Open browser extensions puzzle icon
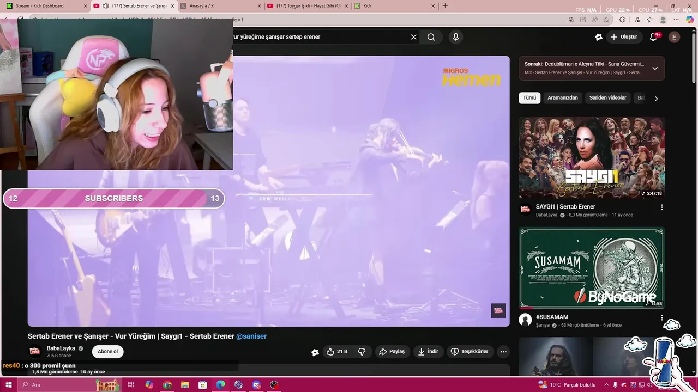698x392 pixels. [622, 20]
